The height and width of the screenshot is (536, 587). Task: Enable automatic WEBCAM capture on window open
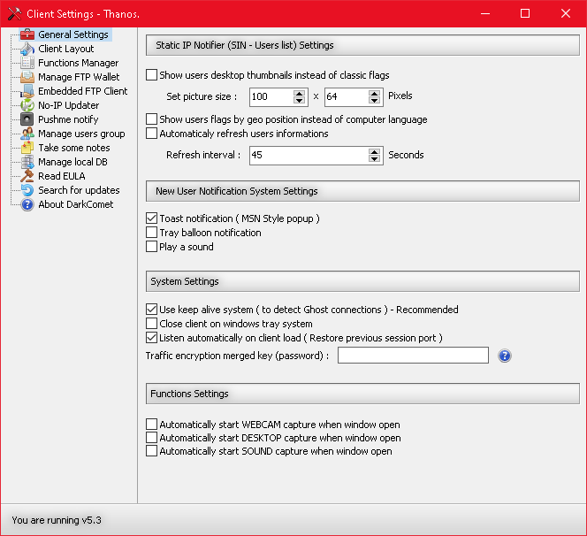click(x=152, y=425)
